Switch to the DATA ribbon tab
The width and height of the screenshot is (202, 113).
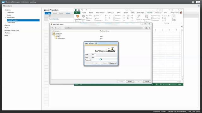119,13
